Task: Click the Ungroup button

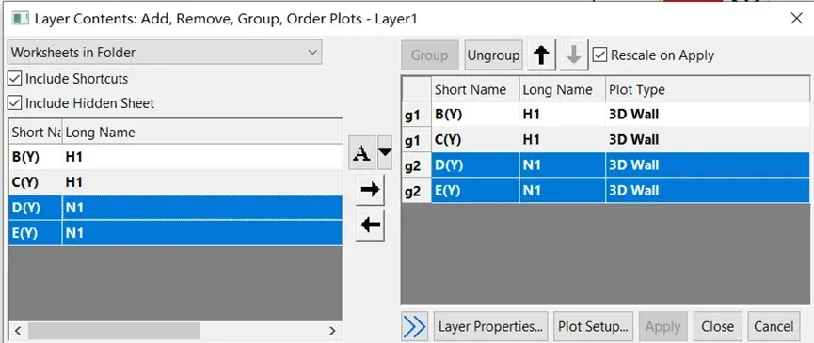Action: pos(493,55)
